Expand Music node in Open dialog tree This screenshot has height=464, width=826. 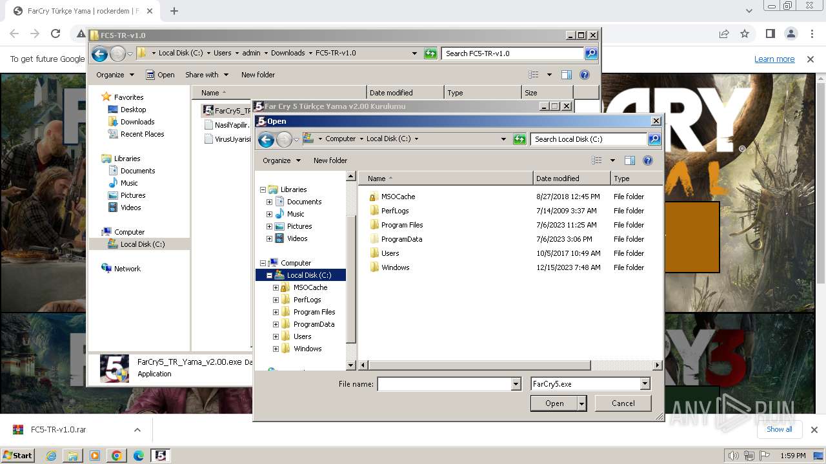click(269, 214)
